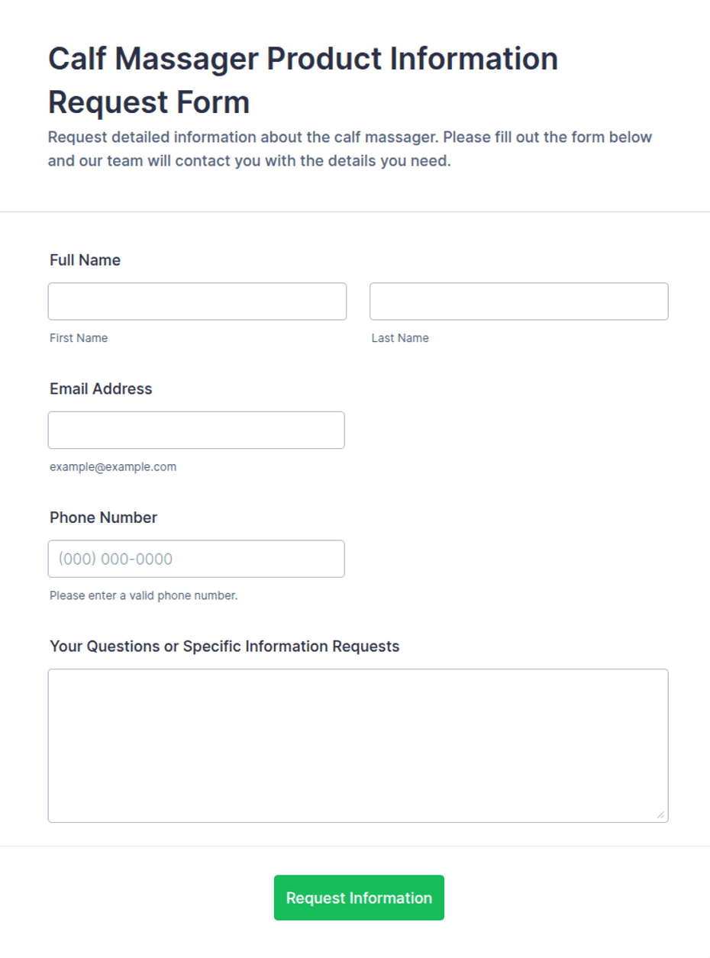Click into the Email Address field
The image size is (710, 958).
click(x=196, y=431)
